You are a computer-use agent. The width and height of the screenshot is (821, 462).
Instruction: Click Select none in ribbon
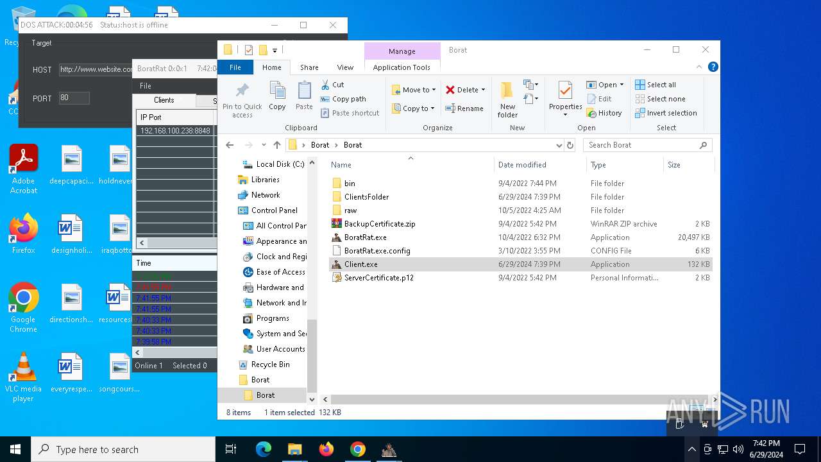pos(660,99)
